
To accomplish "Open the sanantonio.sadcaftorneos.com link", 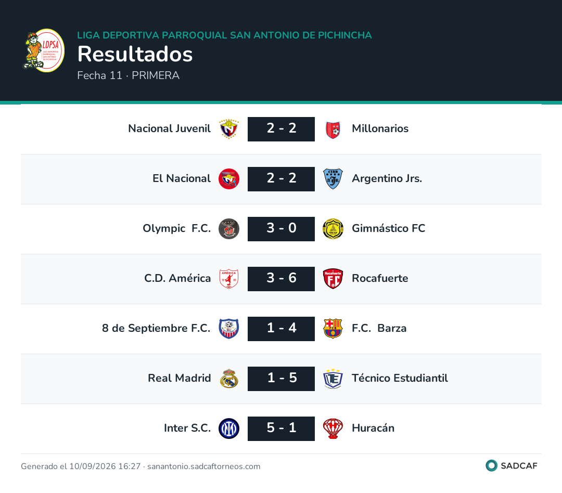I will (203, 466).
